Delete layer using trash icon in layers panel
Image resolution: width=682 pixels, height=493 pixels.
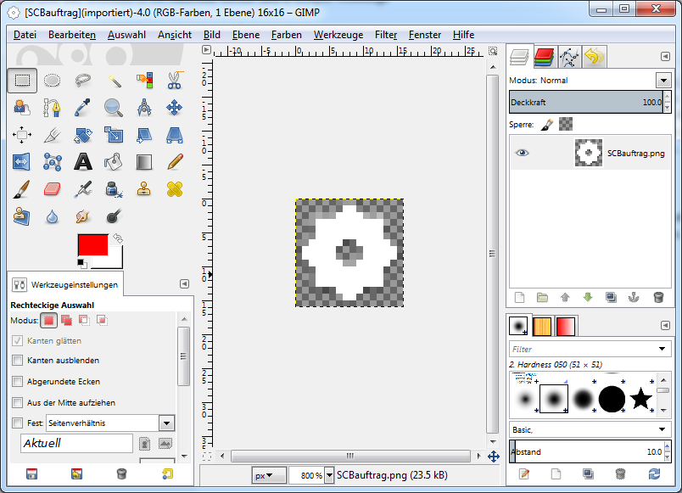coord(658,297)
